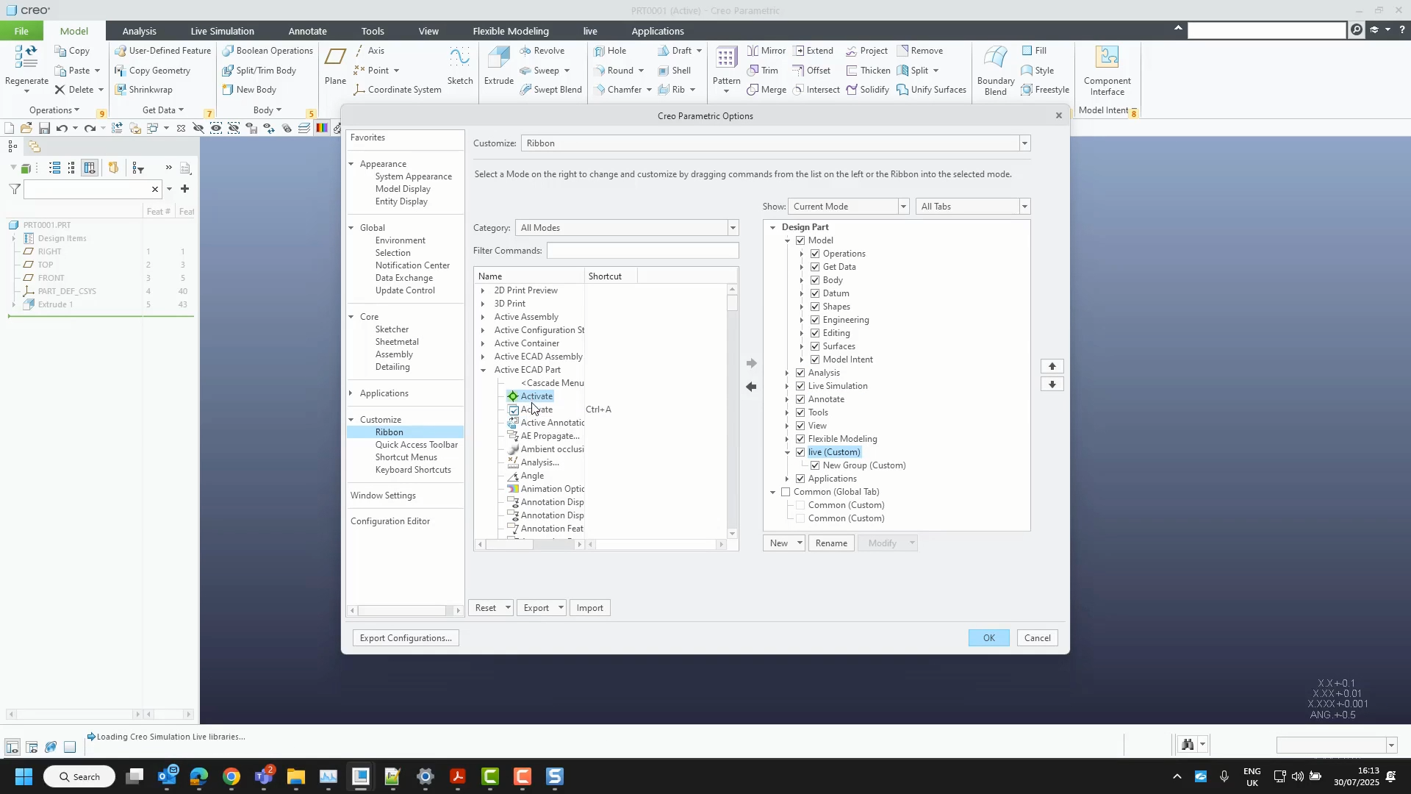Image resolution: width=1411 pixels, height=794 pixels.
Task: Select the Mirror tool
Action: (x=766, y=51)
